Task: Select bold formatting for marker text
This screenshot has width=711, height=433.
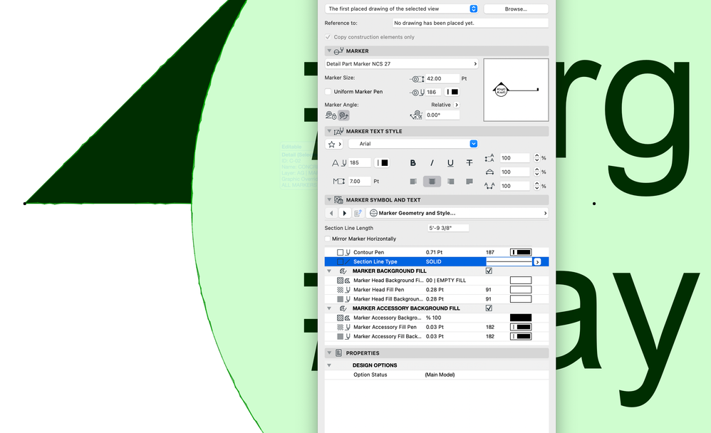Action: pyautogui.click(x=412, y=162)
